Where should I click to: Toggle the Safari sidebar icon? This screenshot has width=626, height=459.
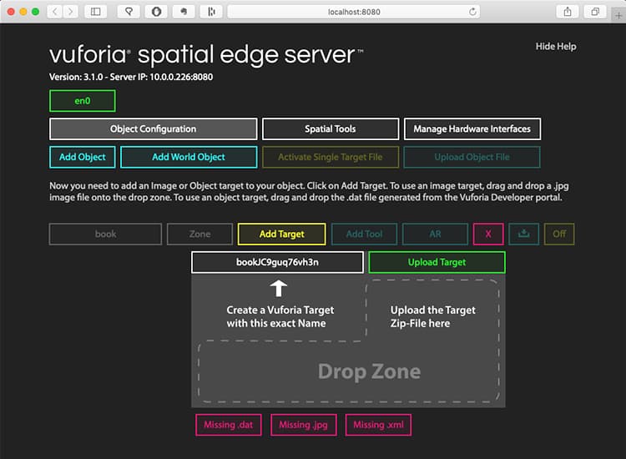tap(95, 12)
